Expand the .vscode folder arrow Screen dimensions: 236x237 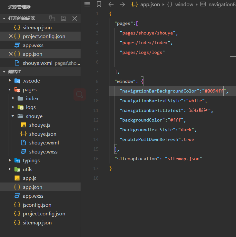10,80
